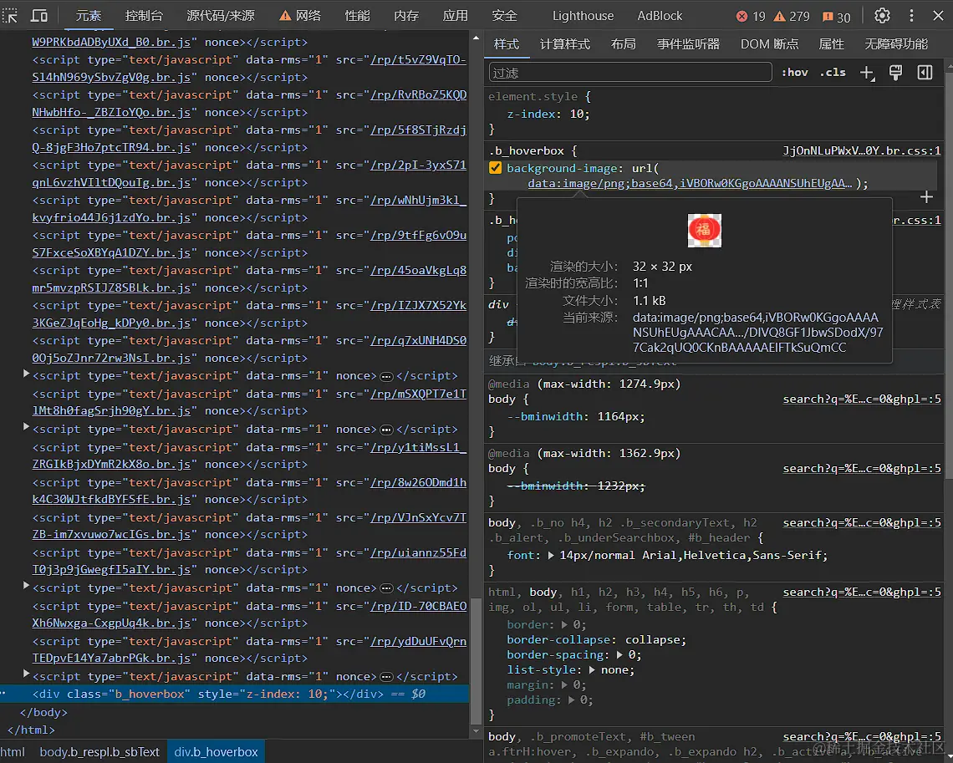Screen dimensions: 953x763
Task: Open the DOM 断点 pane
Action: 769,43
